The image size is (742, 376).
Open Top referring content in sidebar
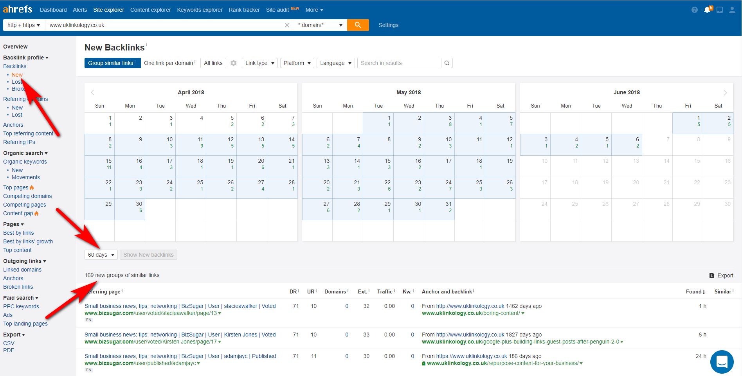click(28, 133)
